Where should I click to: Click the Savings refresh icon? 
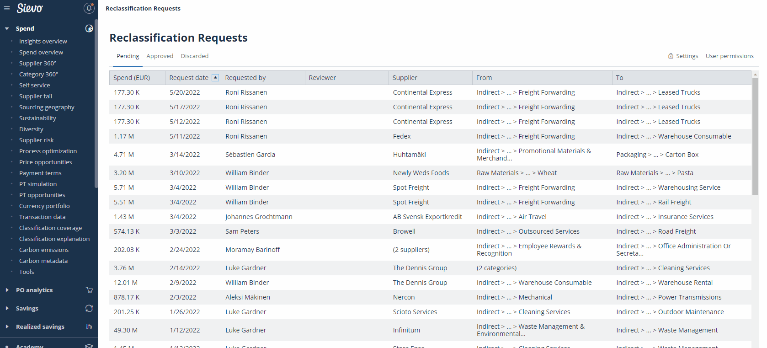click(89, 308)
